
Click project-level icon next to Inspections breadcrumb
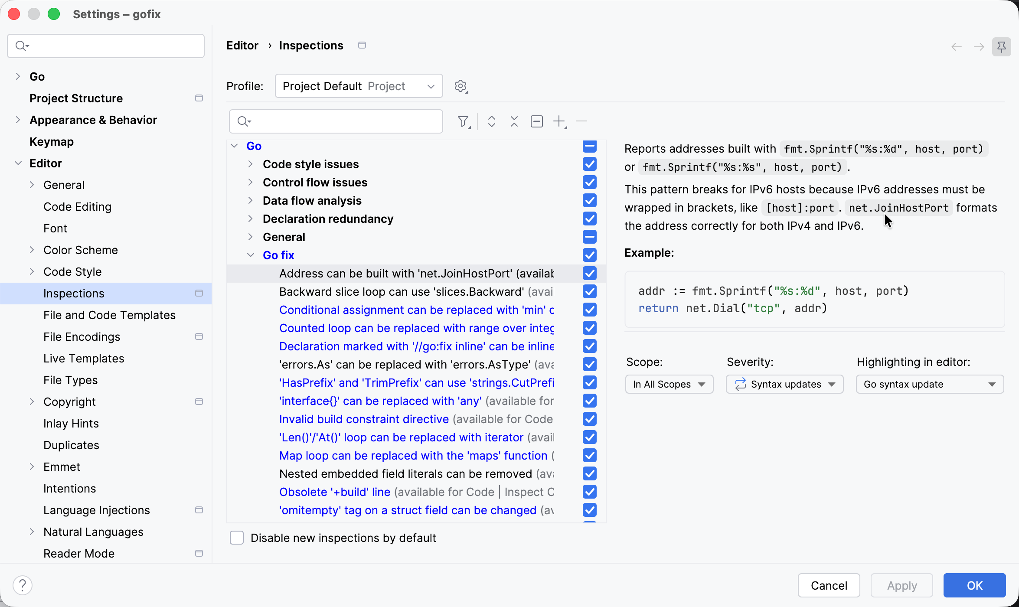362,45
